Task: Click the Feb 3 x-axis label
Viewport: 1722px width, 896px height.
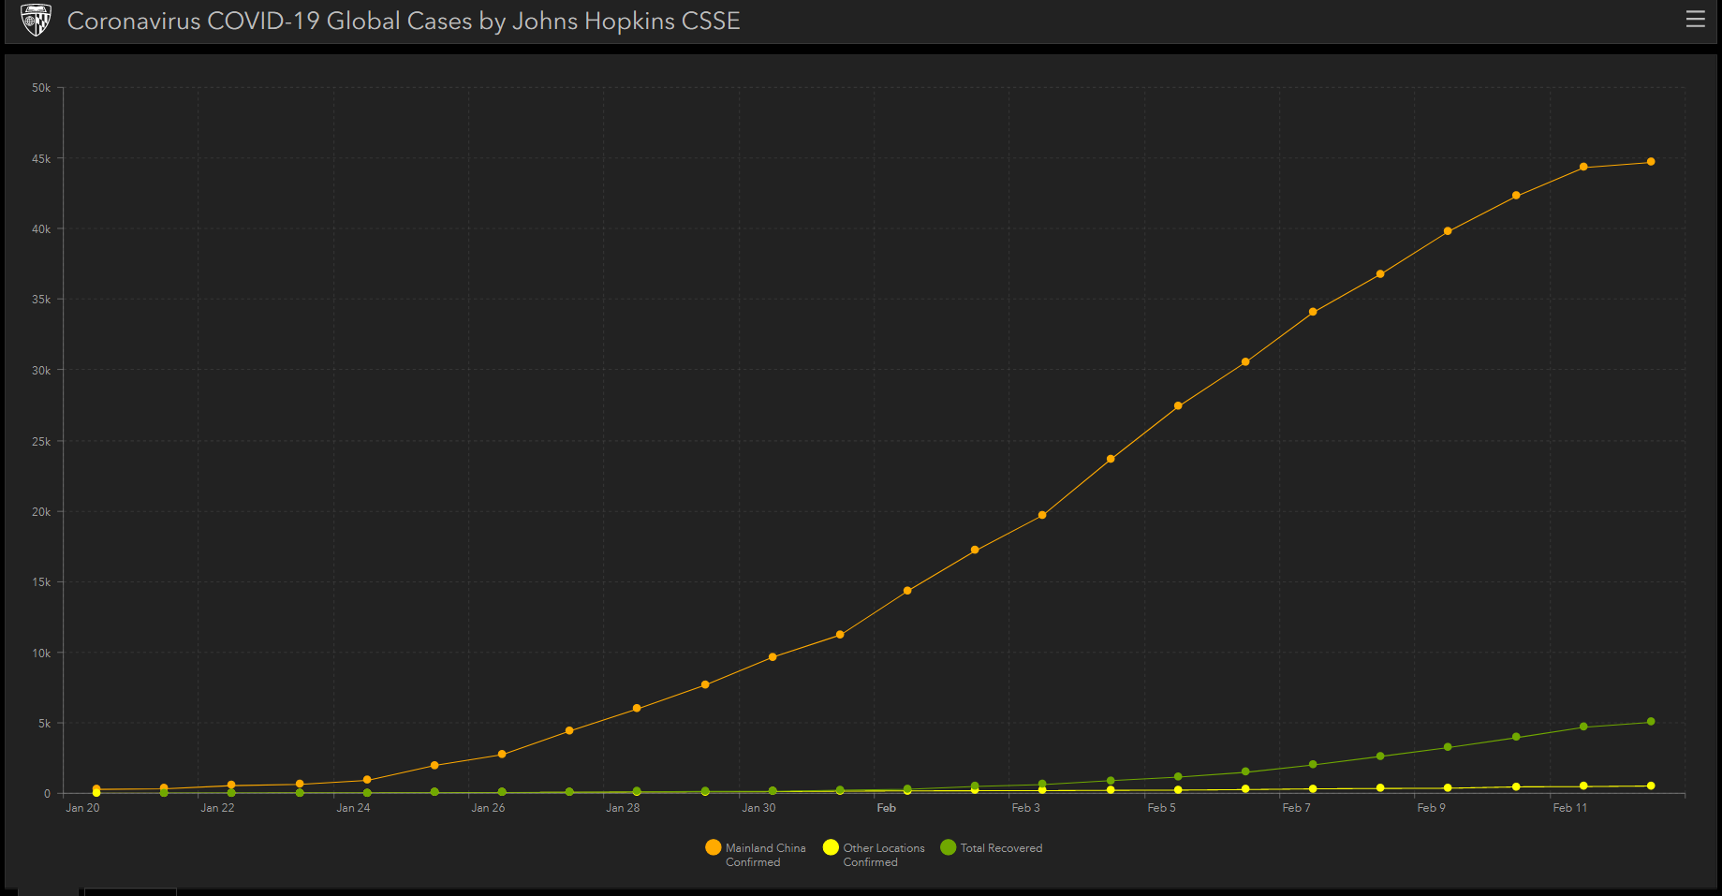Action: pos(1025,808)
